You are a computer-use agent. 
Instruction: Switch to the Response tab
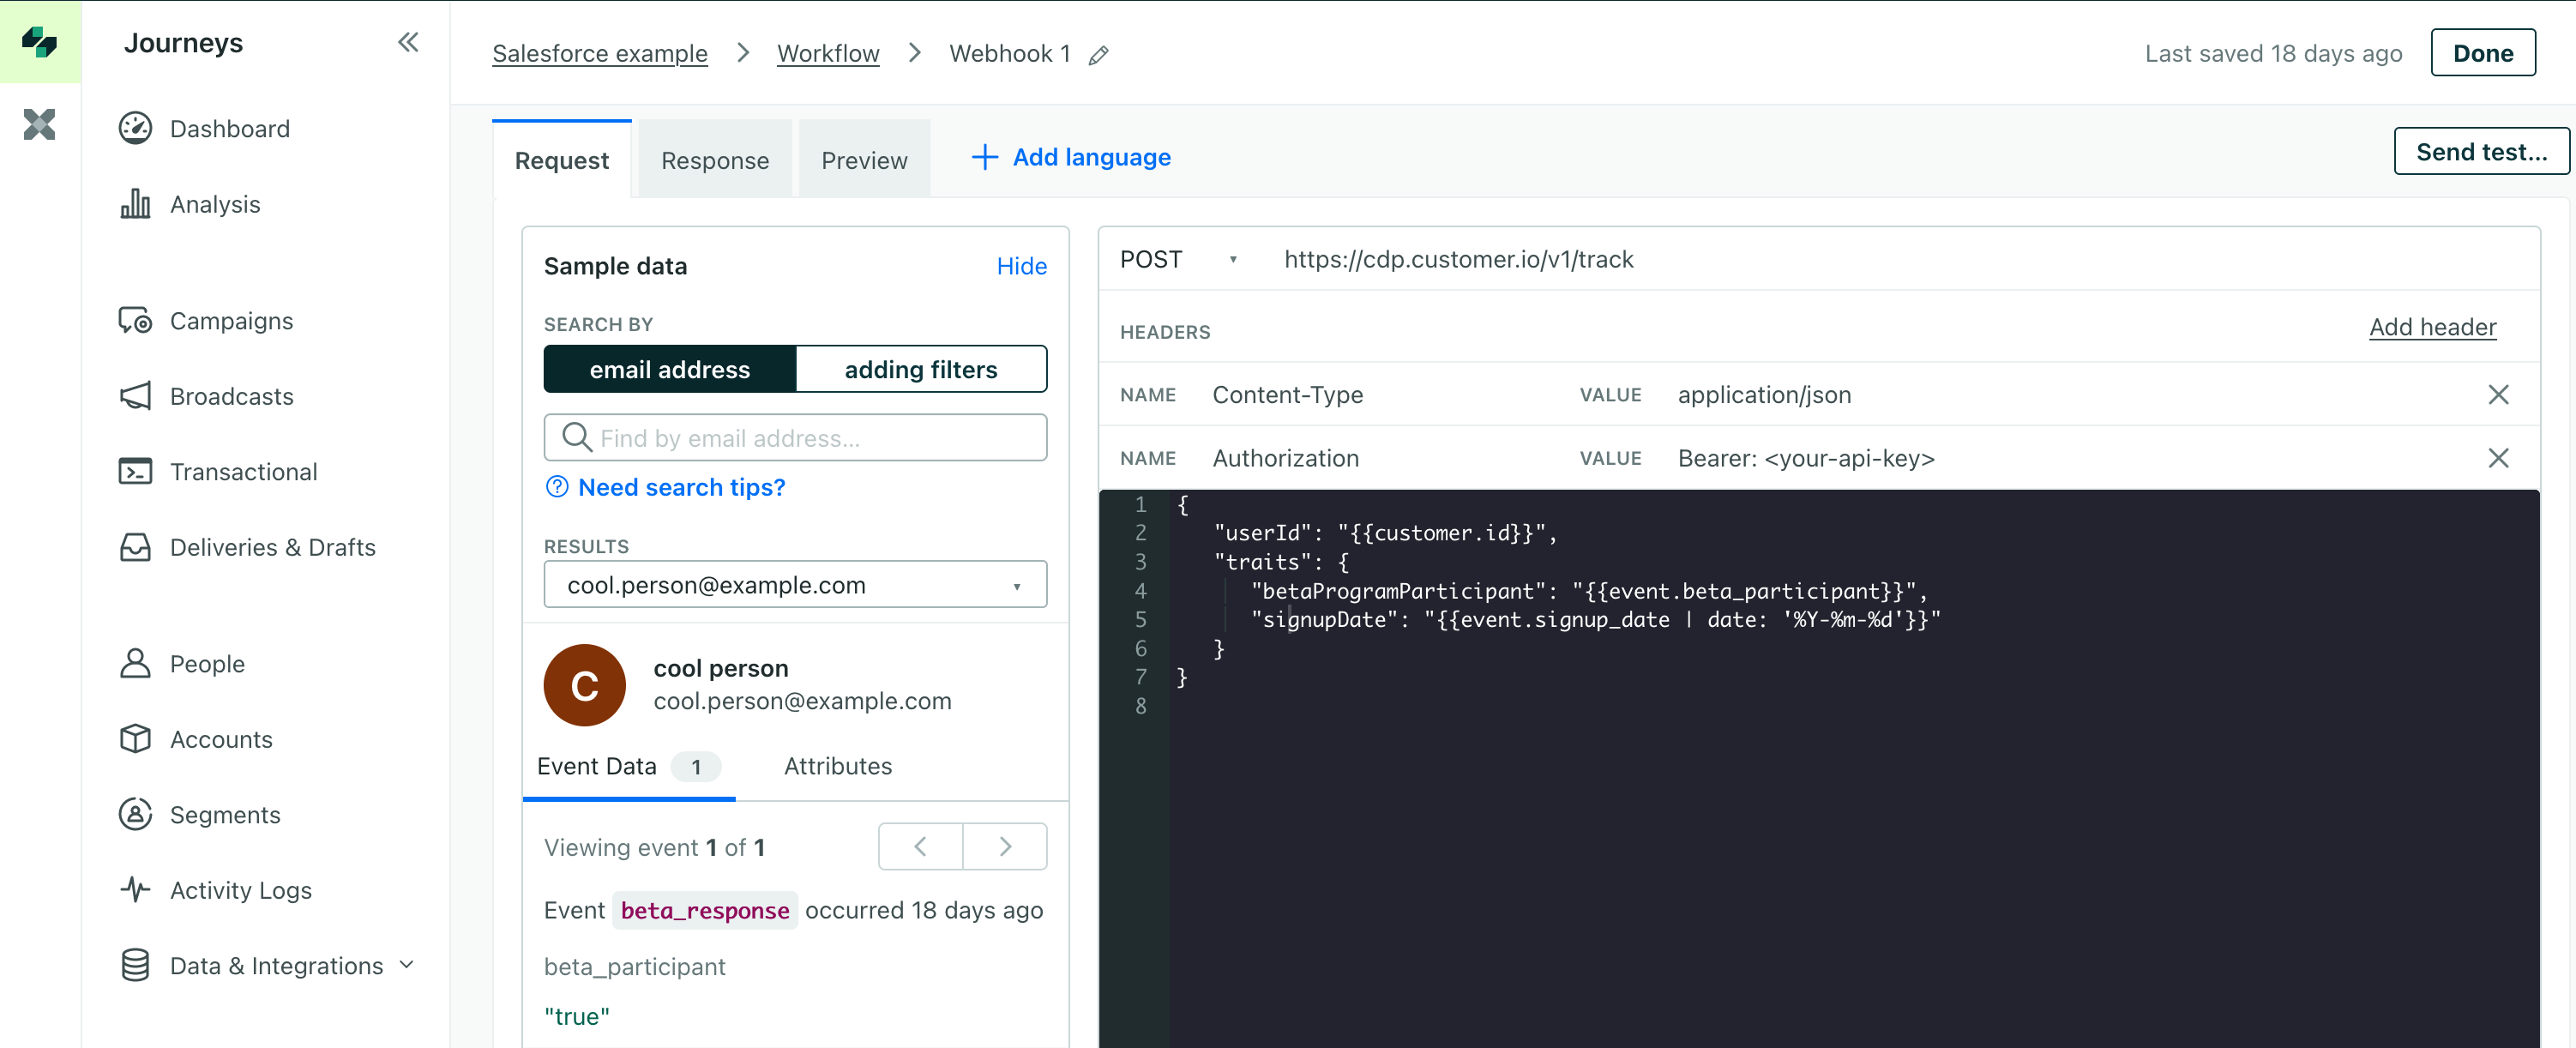[x=716, y=158]
